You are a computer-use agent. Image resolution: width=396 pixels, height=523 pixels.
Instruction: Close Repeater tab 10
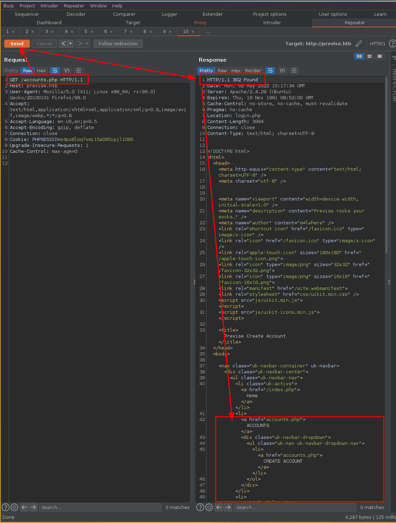coord(193,32)
